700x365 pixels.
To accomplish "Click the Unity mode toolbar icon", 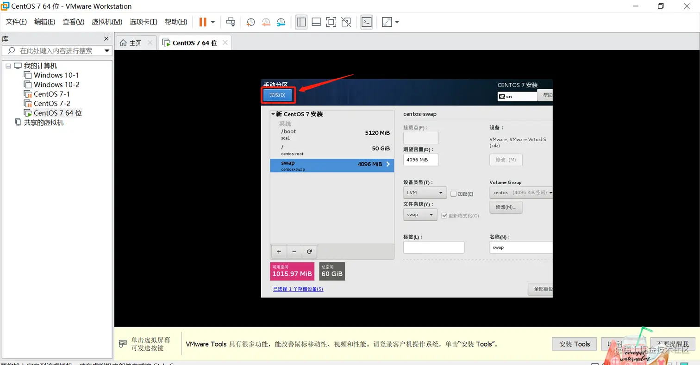I will [x=346, y=22].
